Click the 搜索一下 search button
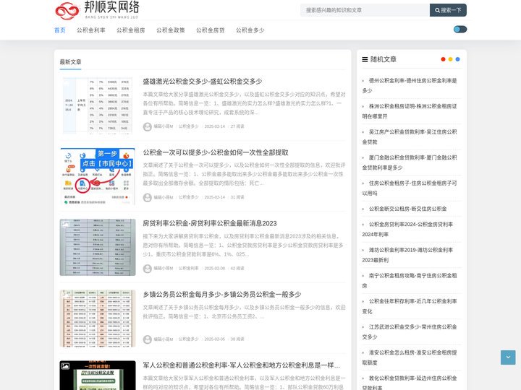The image size is (521, 390). (x=448, y=10)
